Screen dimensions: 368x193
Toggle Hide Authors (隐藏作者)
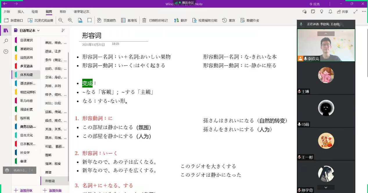(x=249, y=20)
